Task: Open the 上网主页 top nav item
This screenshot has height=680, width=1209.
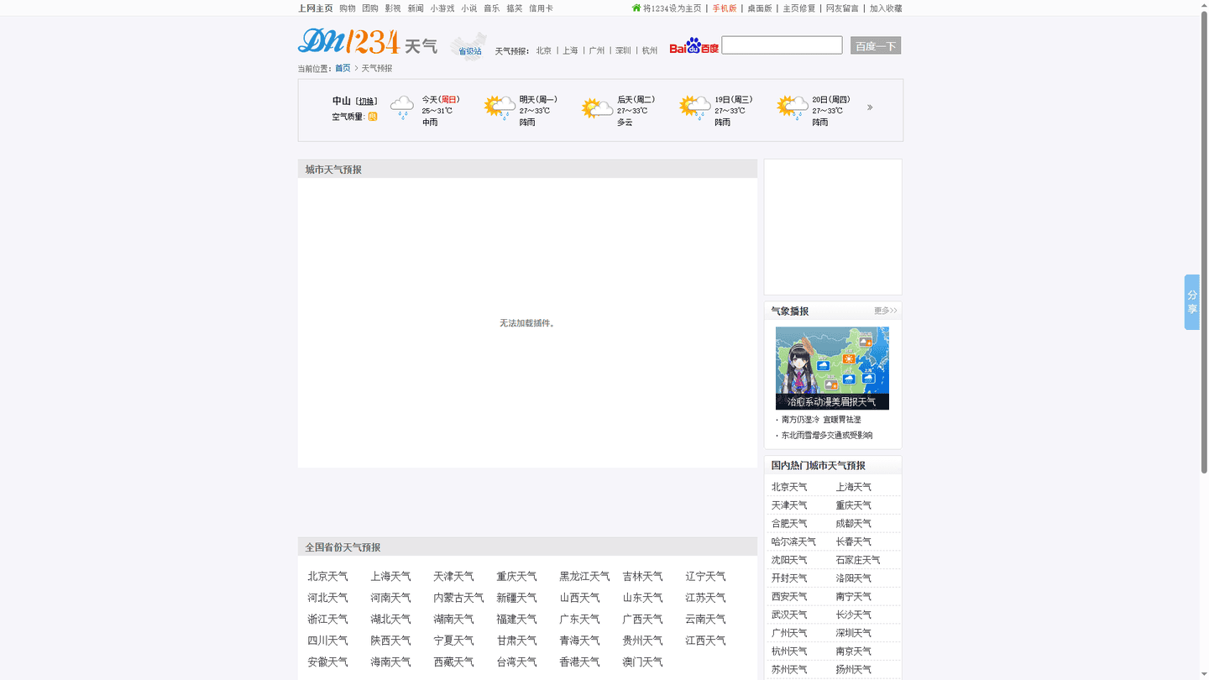Action: pos(316,8)
